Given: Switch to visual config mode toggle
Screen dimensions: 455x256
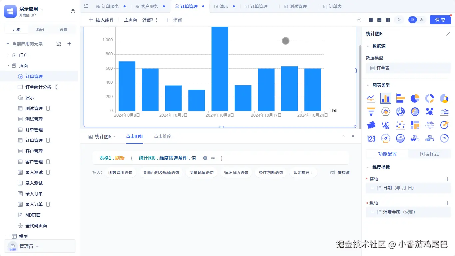Looking at the screenshot, I should 413,20.
